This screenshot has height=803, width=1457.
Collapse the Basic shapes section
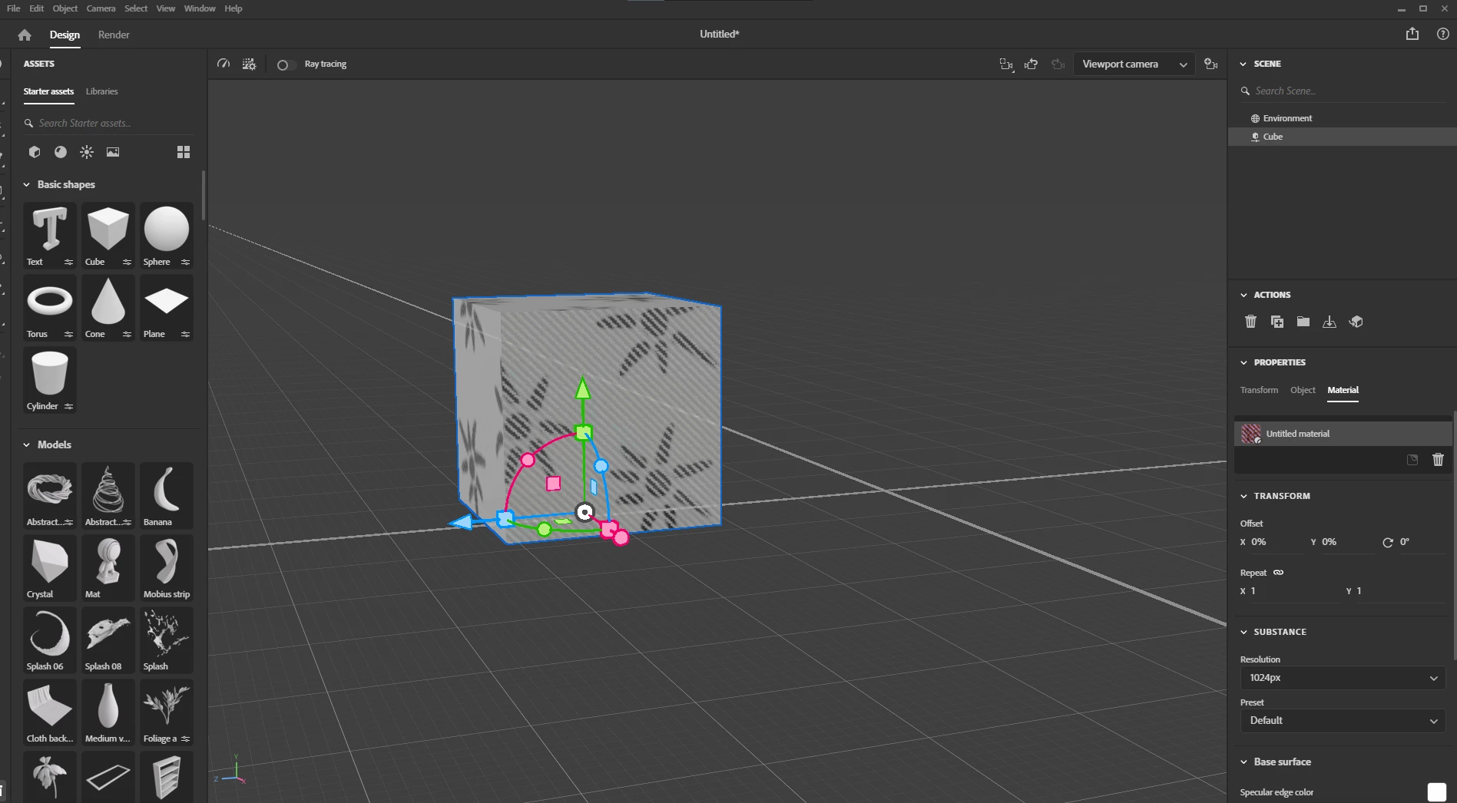point(27,184)
